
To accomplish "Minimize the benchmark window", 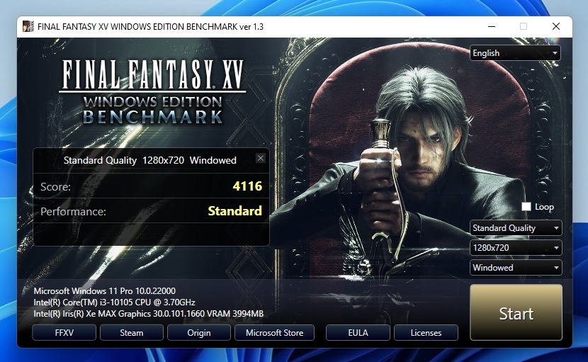I will pos(492,26).
